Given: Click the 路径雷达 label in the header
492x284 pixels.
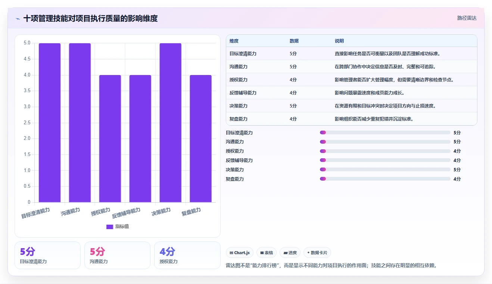Looking at the screenshot, I should (x=467, y=18).
